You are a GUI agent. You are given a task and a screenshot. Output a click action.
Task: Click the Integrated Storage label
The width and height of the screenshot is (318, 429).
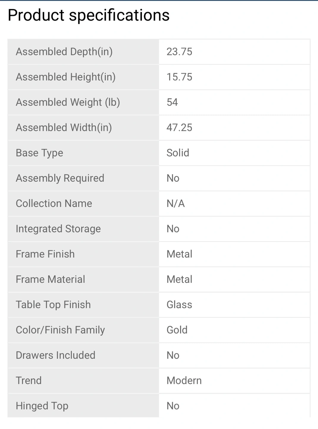58,229
